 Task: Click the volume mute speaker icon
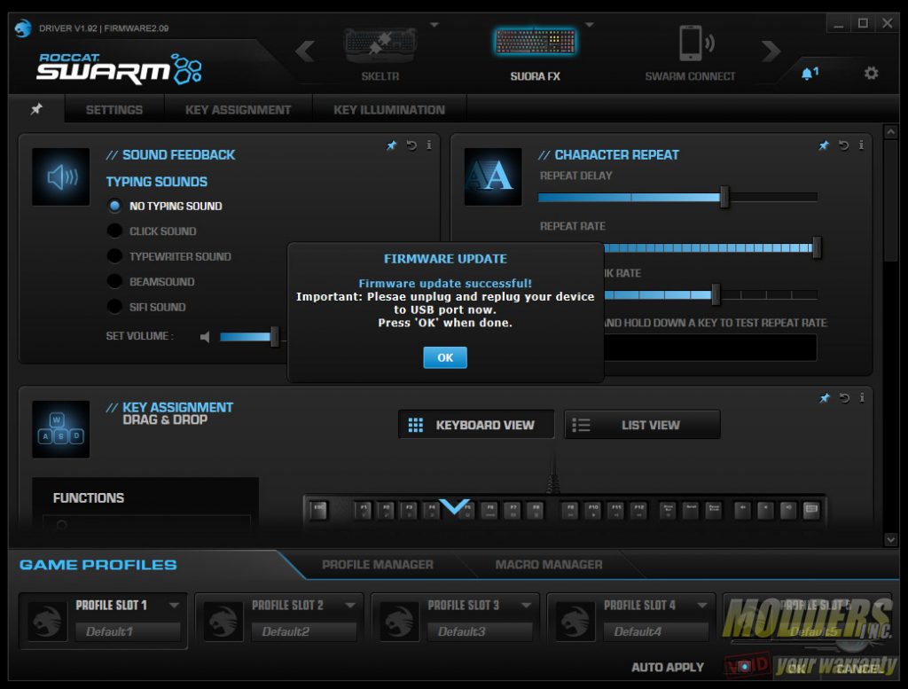[205, 336]
